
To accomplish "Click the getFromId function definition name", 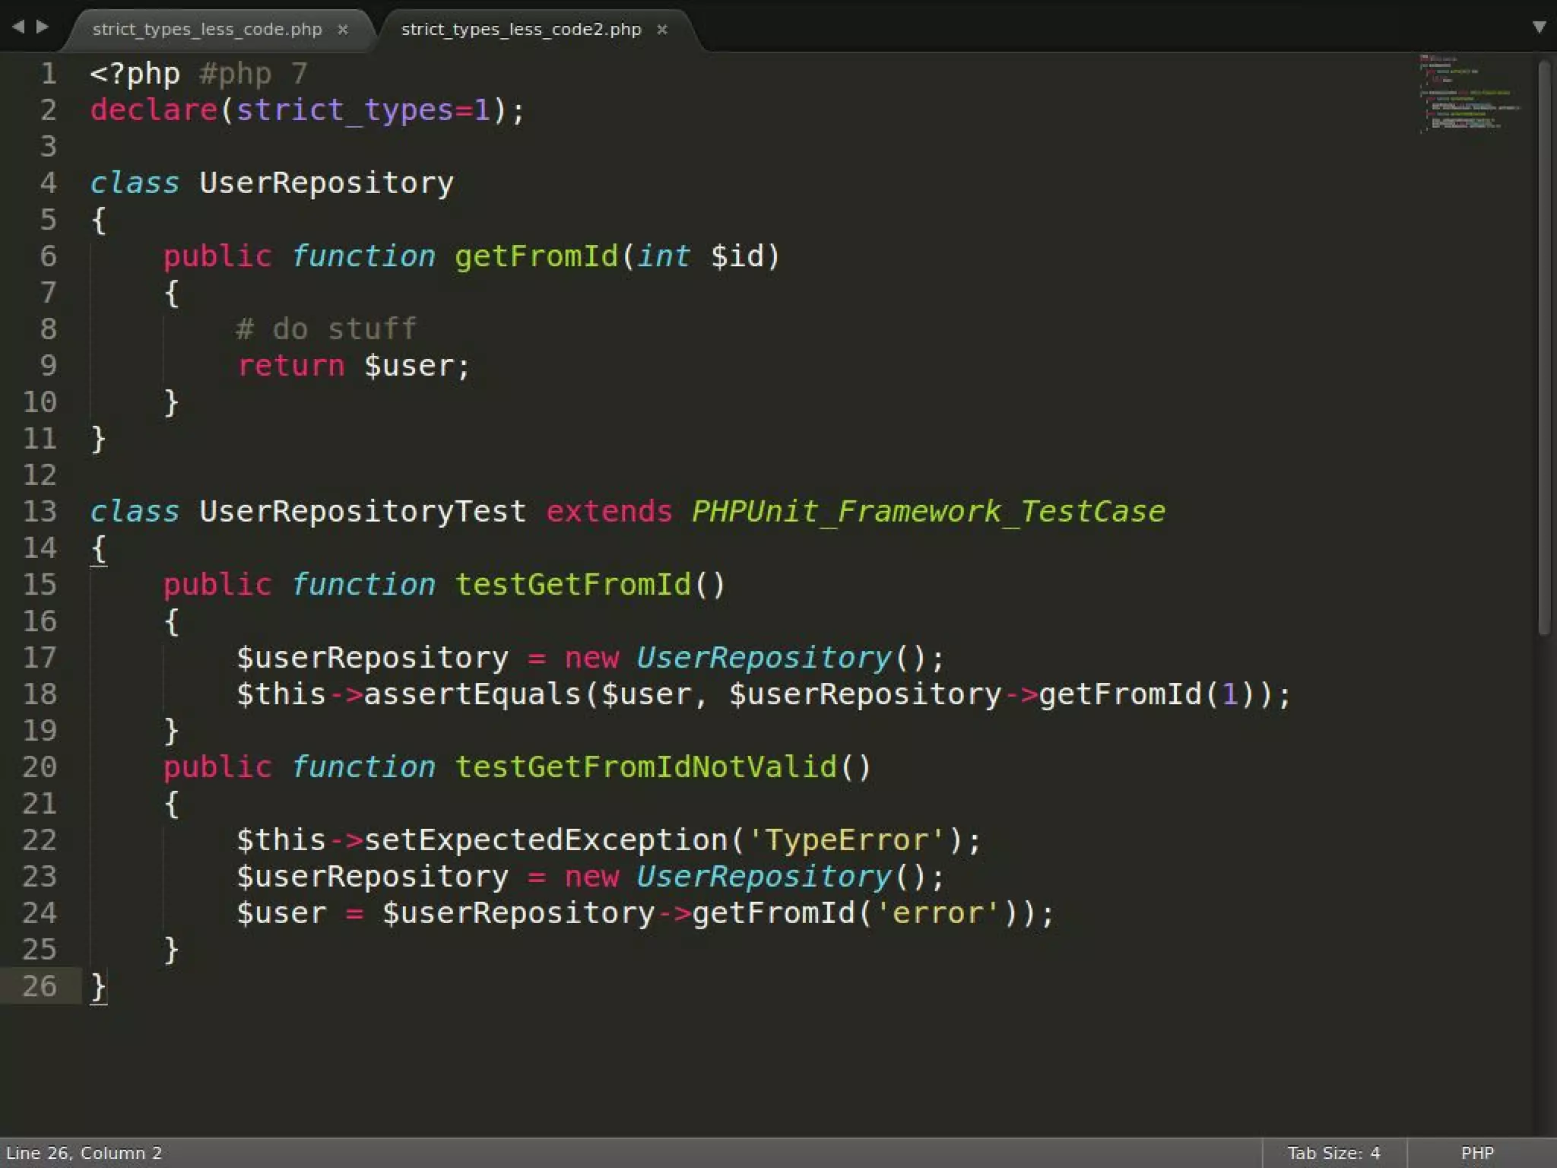I will click(x=536, y=256).
